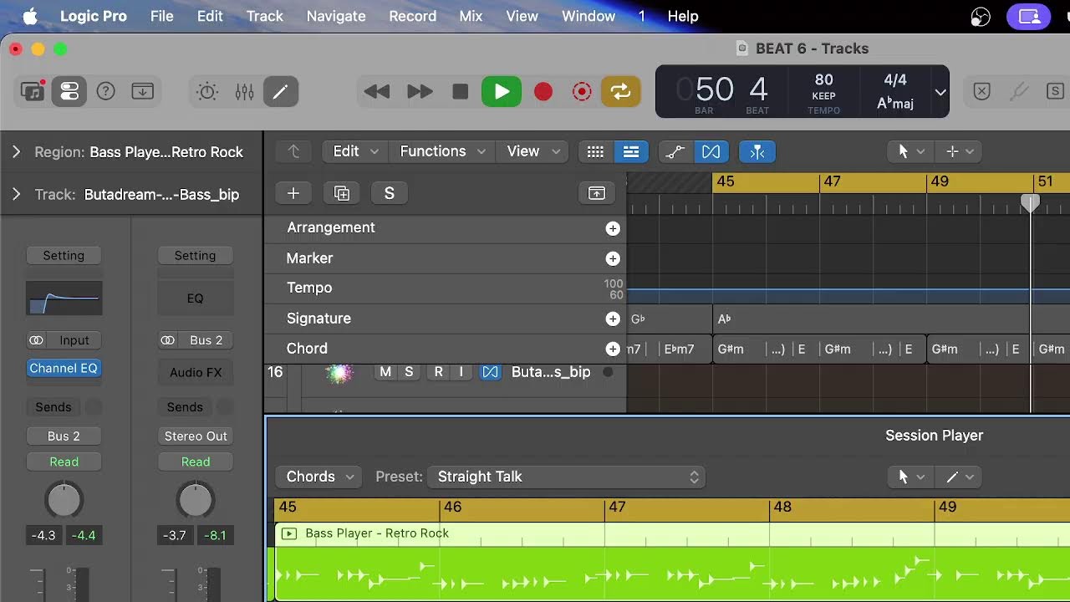Open the Mixer sliders icon

tap(244, 92)
